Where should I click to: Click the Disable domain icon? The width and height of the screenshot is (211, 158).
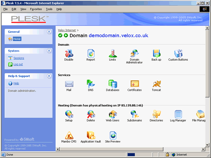(x=69, y=54)
